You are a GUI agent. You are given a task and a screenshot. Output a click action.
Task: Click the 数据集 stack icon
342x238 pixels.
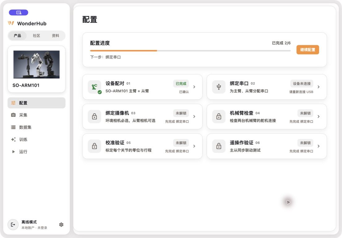pyautogui.click(x=13, y=127)
